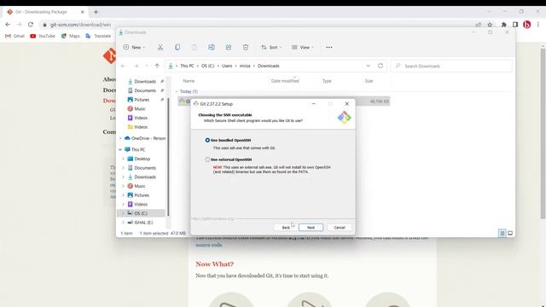Expand the address bar history dropdown
The width and height of the screenshot is (546, 307).
tap(368, 66)
